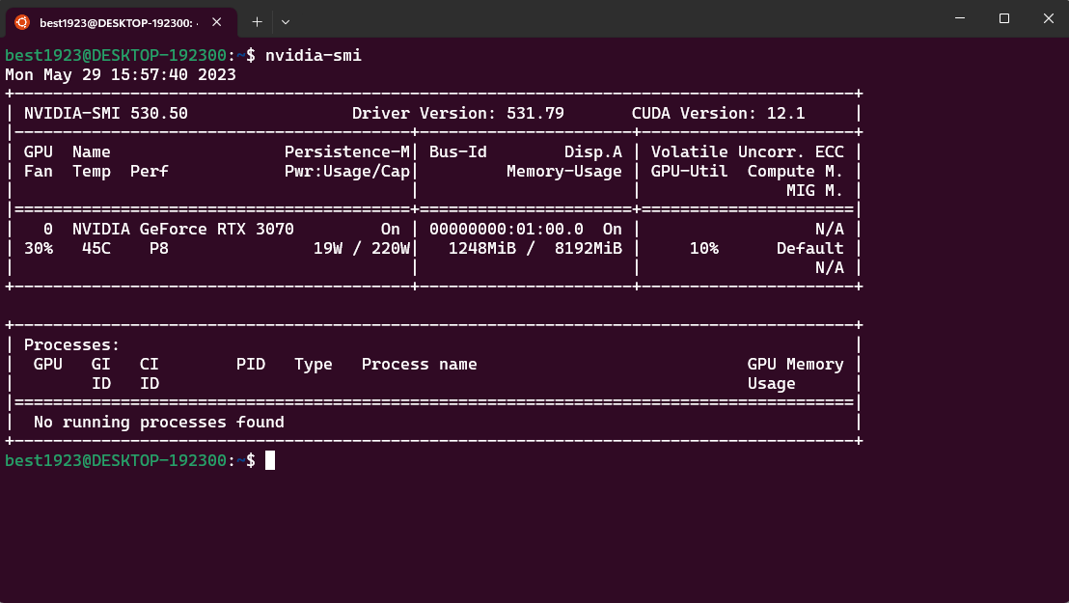Click the No running processes found message
Screen dimensions: 1069x603
tap(159, 422)
